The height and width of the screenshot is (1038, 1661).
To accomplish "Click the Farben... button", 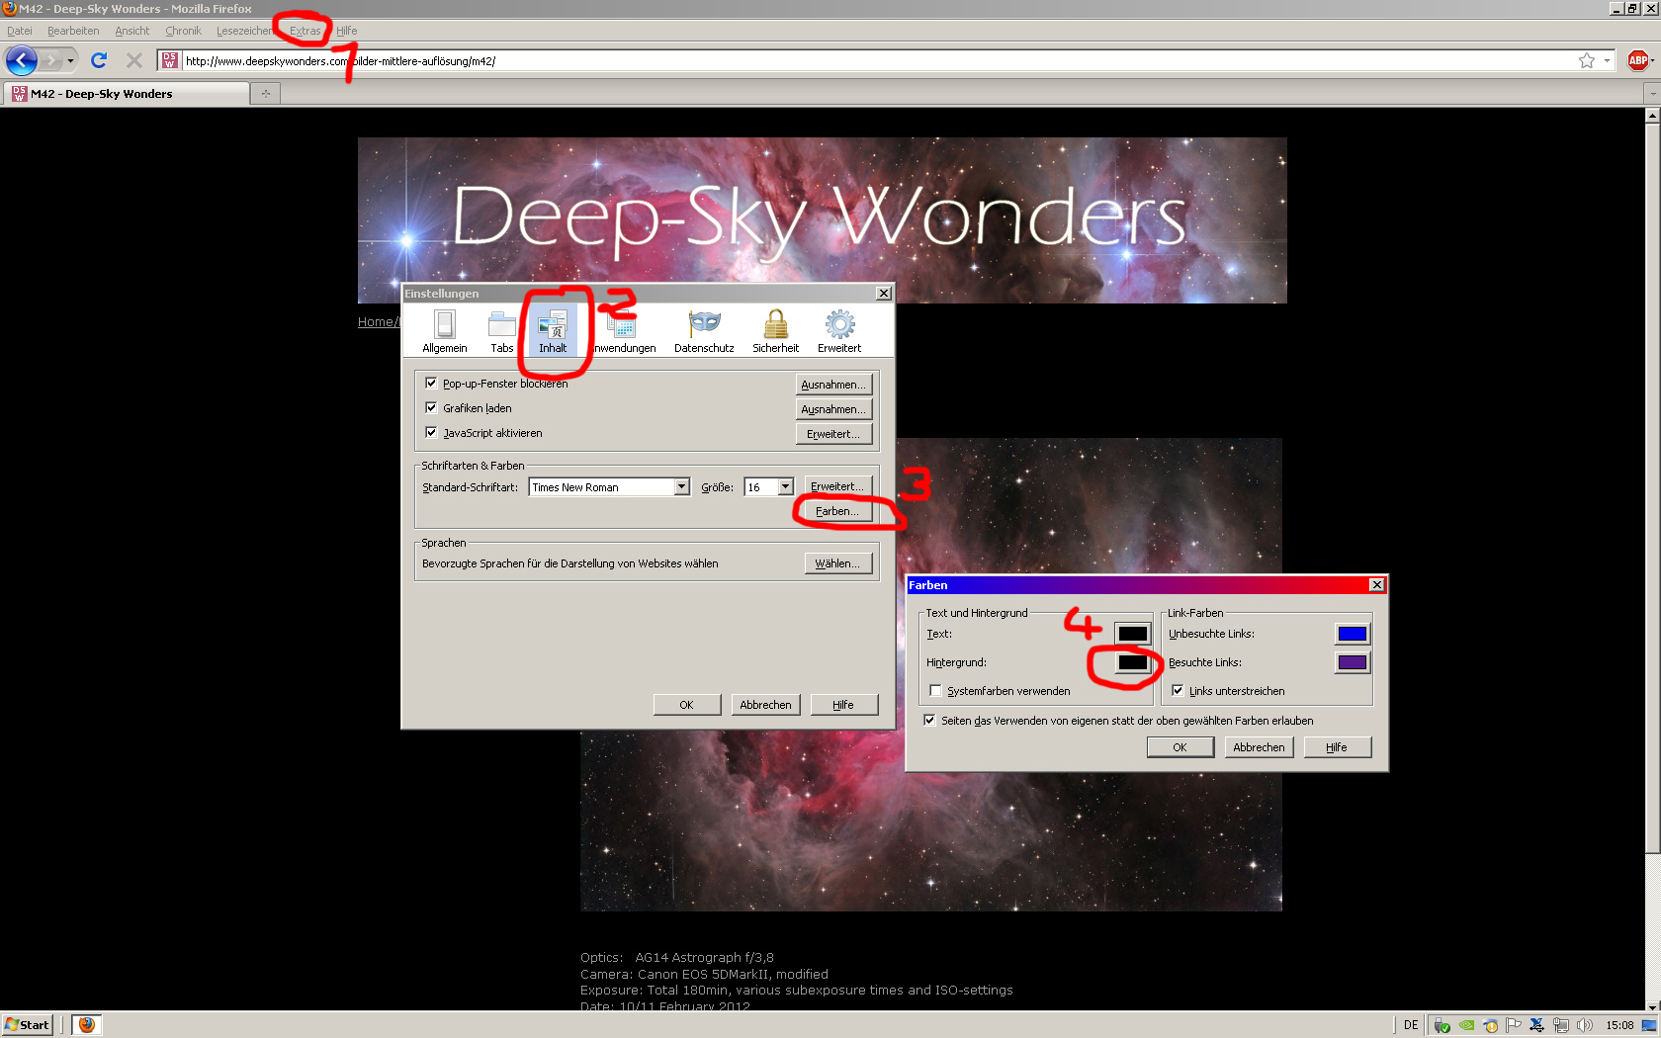I will point(835,511).
